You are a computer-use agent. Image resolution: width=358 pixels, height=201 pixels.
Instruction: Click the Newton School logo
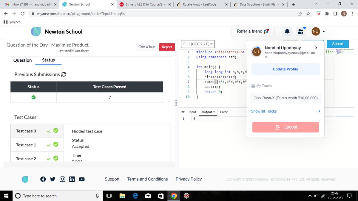pyautogui.click(x=36, y=32)
